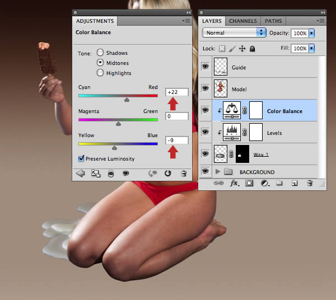Click the Magenta-Green slider handle
The height and width of the screenshot is (300, 336).
click(x=118, y=124)
